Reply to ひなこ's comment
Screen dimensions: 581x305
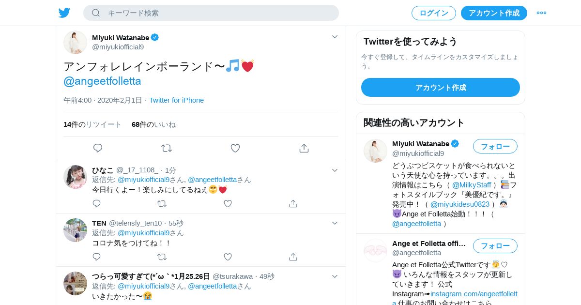pyautogui.click(x=97, y=203)
